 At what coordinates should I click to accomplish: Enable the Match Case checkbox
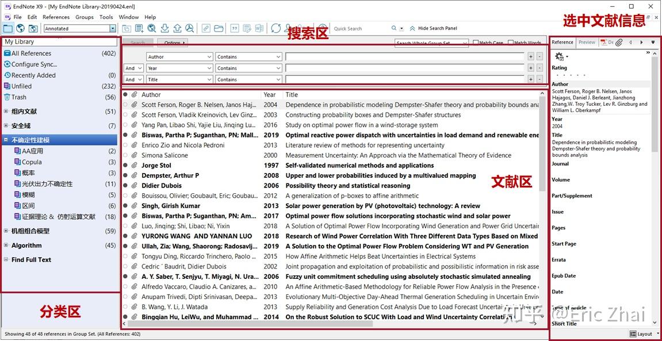point(476,43)
